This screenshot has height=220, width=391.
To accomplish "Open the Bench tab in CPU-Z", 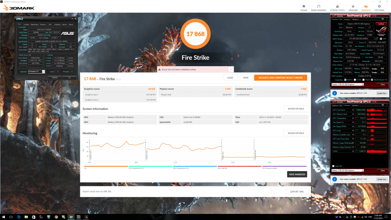I will (x=65, y=24).
